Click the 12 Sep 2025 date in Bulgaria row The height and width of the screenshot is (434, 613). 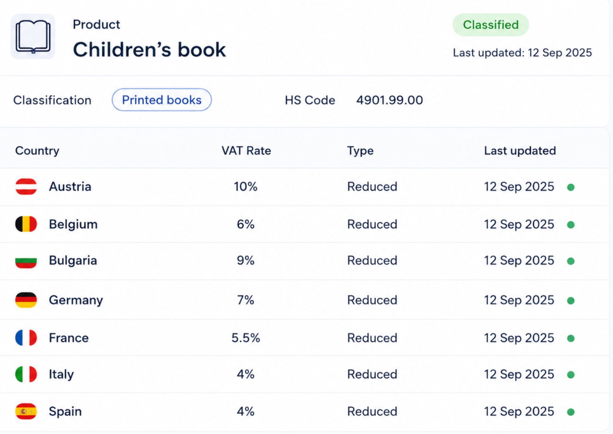point(519,260)
